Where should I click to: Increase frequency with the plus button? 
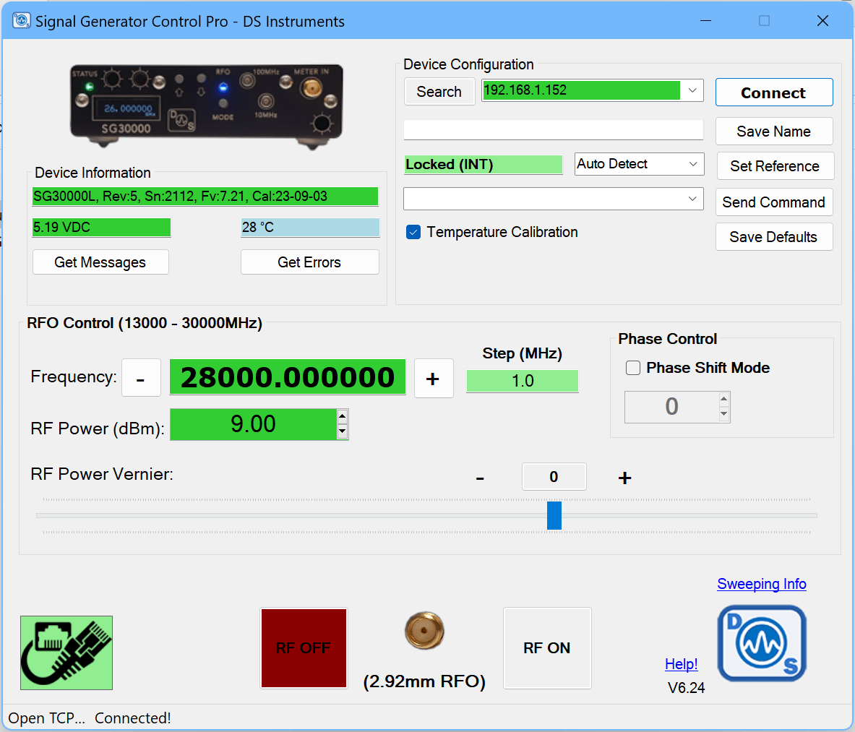[x=434, y=379]
